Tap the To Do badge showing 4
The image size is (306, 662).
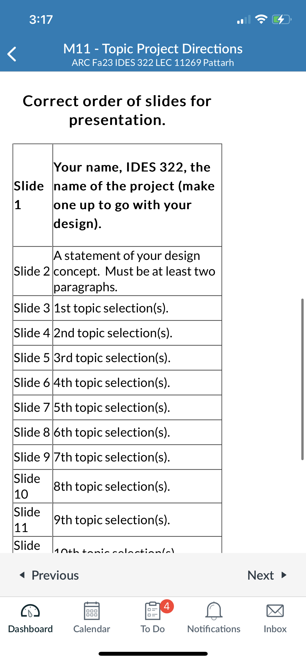point(167,606)
